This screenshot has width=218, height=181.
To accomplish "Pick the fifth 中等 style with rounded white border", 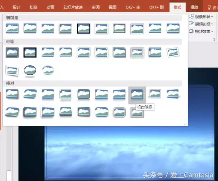I will (83, 52).
